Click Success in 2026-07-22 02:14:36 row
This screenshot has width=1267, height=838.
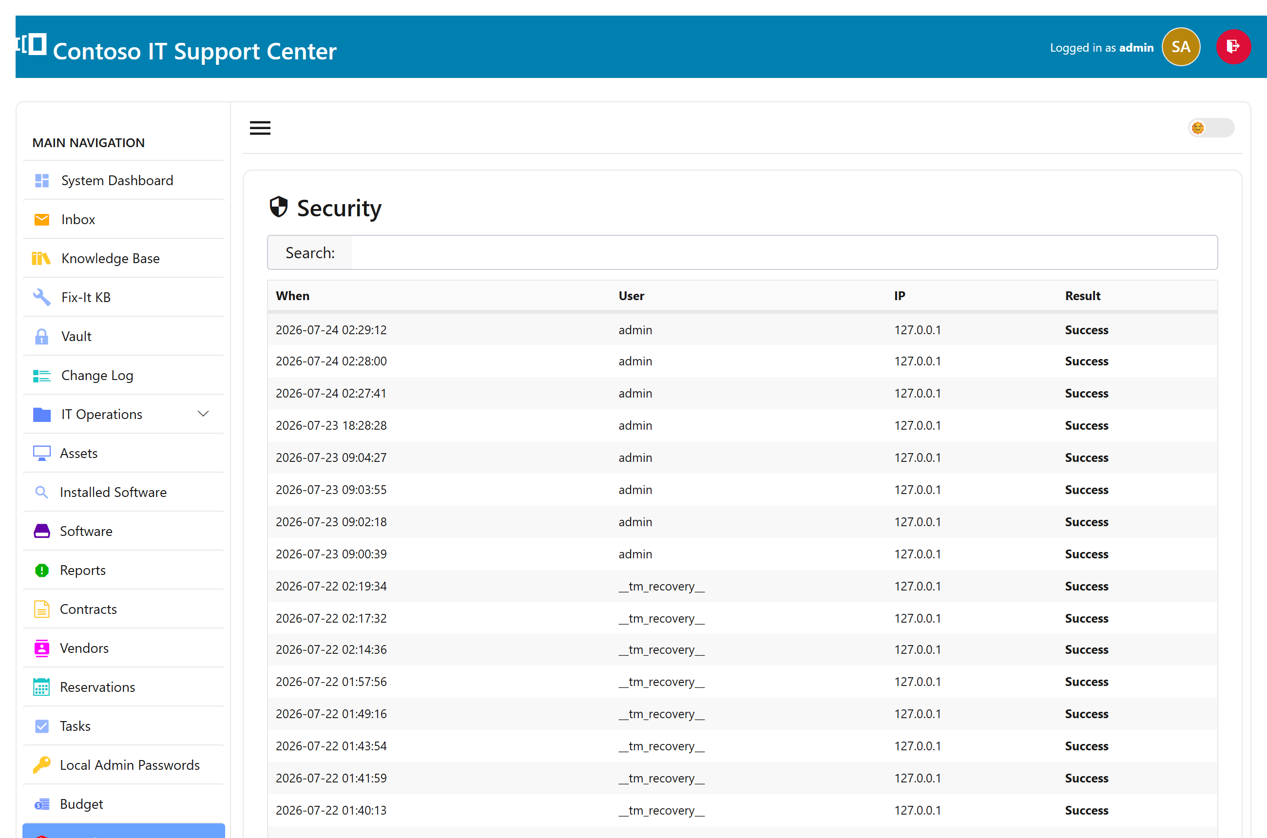click(x=1086, y=650)
